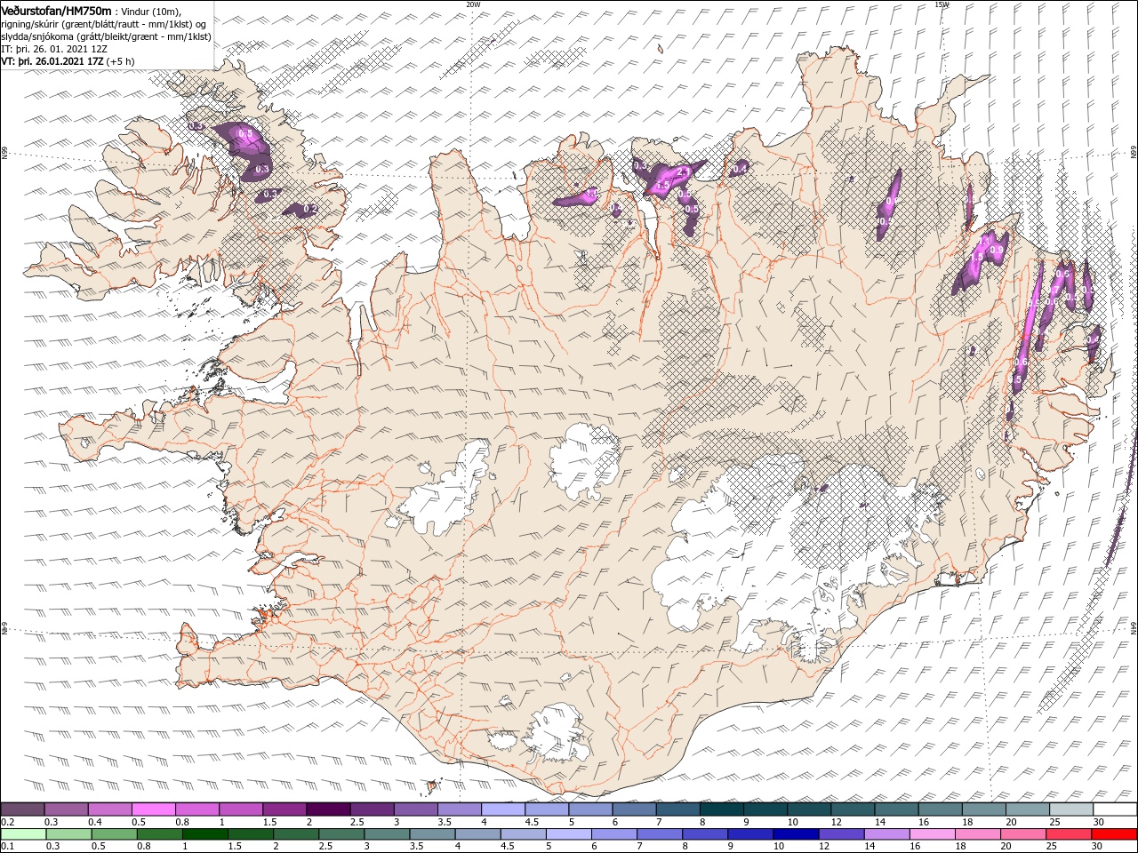
Task: Select the palest green 0.1 swatch in lower legend row
Action: (22, 834)
